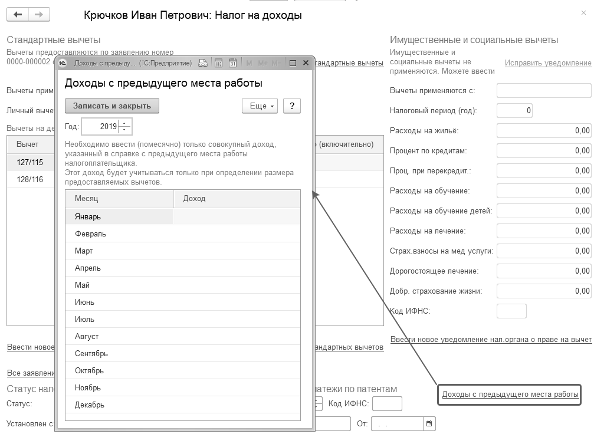Click the Дорогостоящее лечение field

pos(544,271)
